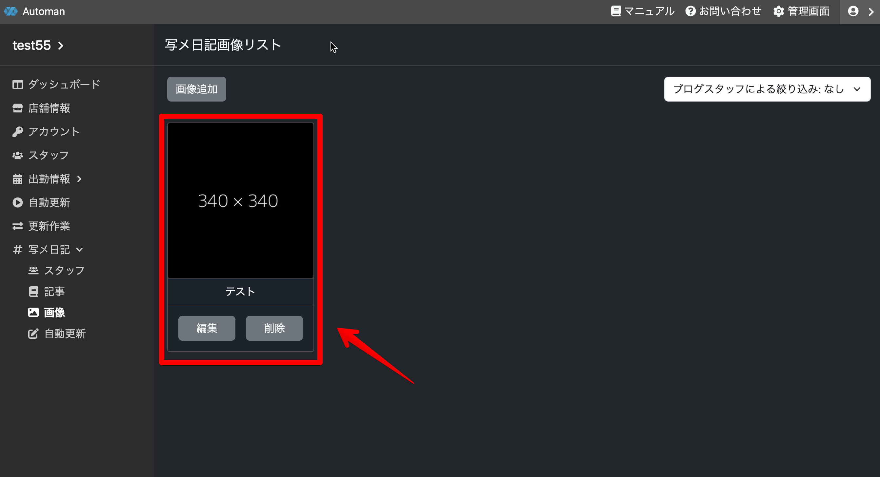Open 自動更新 play-circle icon in sidebar
This screenshot has width=880, height=477.
click(x=17, y=202)
